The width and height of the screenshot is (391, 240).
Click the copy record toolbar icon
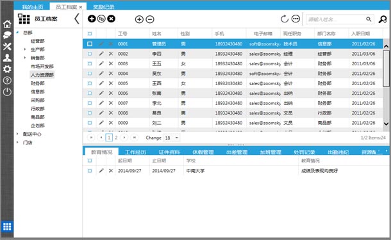click(101, 19)
